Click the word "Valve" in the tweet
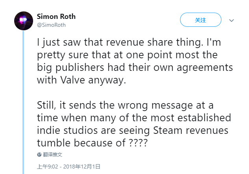The width and height of the screenshot is (249, 174). click(72, 80)
